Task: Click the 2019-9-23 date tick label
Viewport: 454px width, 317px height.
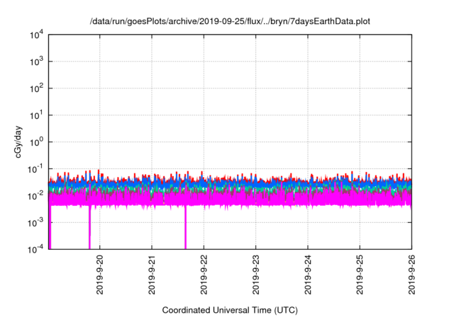Action: (x=255, y=275)
